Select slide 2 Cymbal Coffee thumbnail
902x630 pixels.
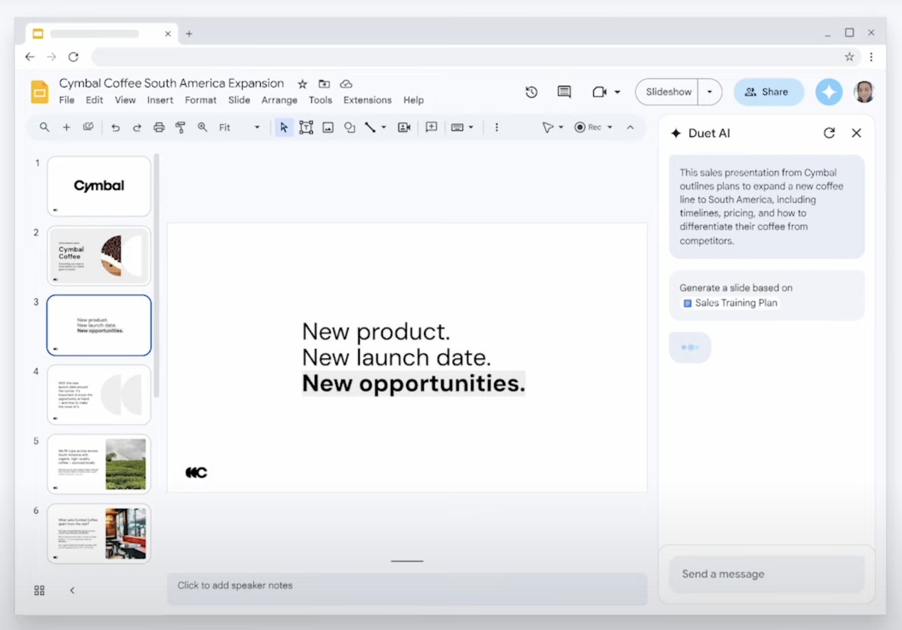(99, 256)
